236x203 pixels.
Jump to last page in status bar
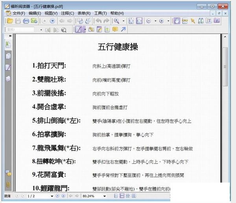coord(63,196)
